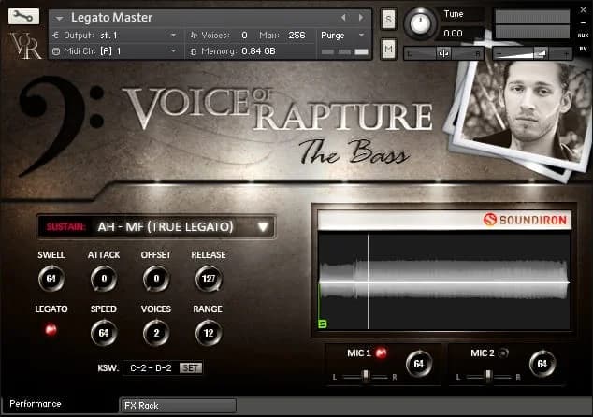Image resolution: width=593 pixels, height=417 pixels.
Task: Toggle the PV button in header
Action: click(583, 49)
